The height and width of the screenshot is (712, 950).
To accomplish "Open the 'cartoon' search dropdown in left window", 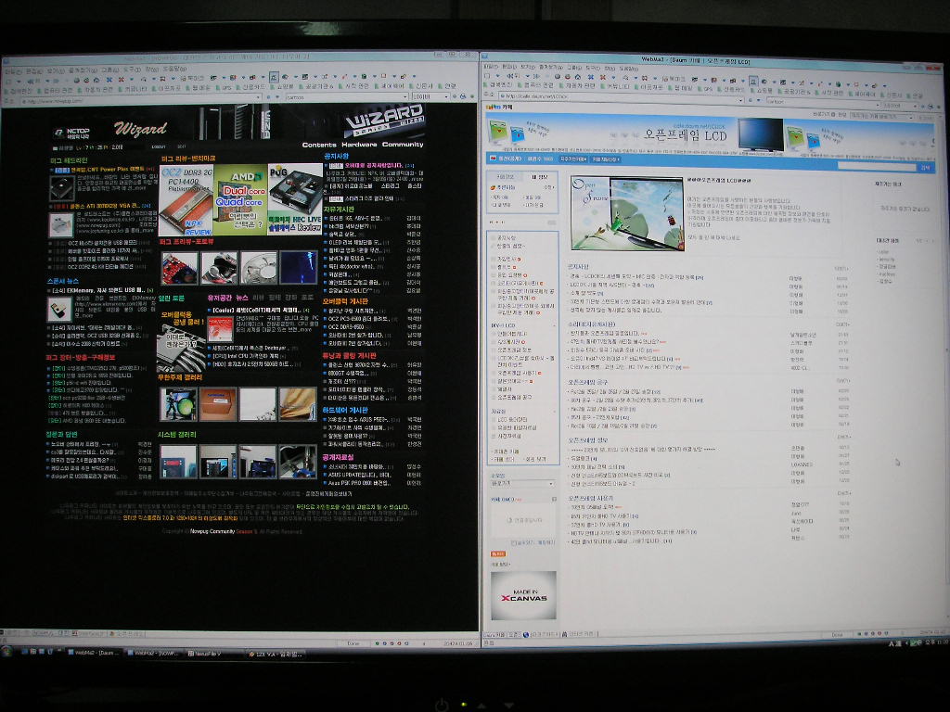I will (x=404, y=96).
